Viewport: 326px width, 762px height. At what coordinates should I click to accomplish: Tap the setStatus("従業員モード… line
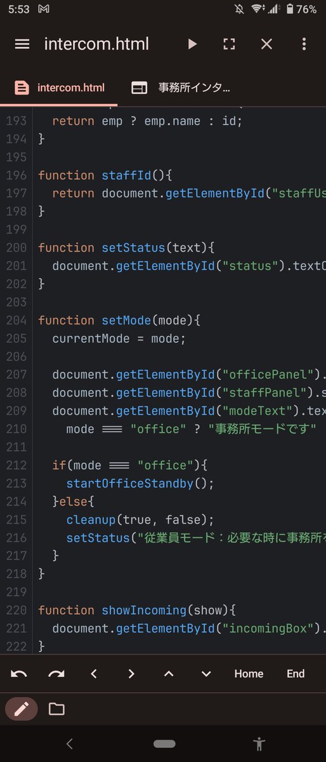[196, 538]
